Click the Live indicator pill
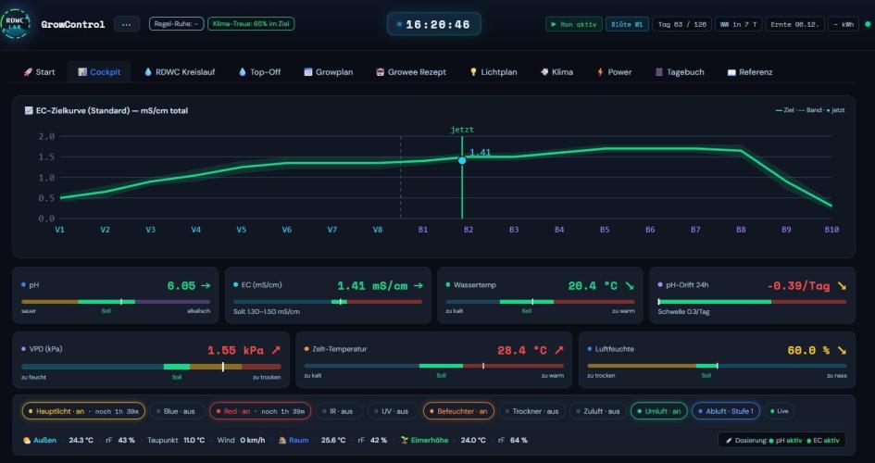 coord(781,411)
